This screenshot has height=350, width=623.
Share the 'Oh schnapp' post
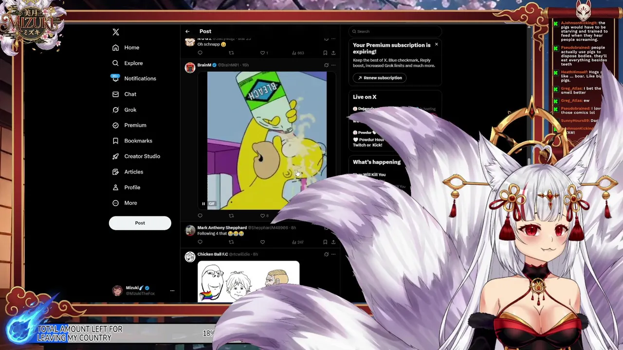click(x=333, y=53)
